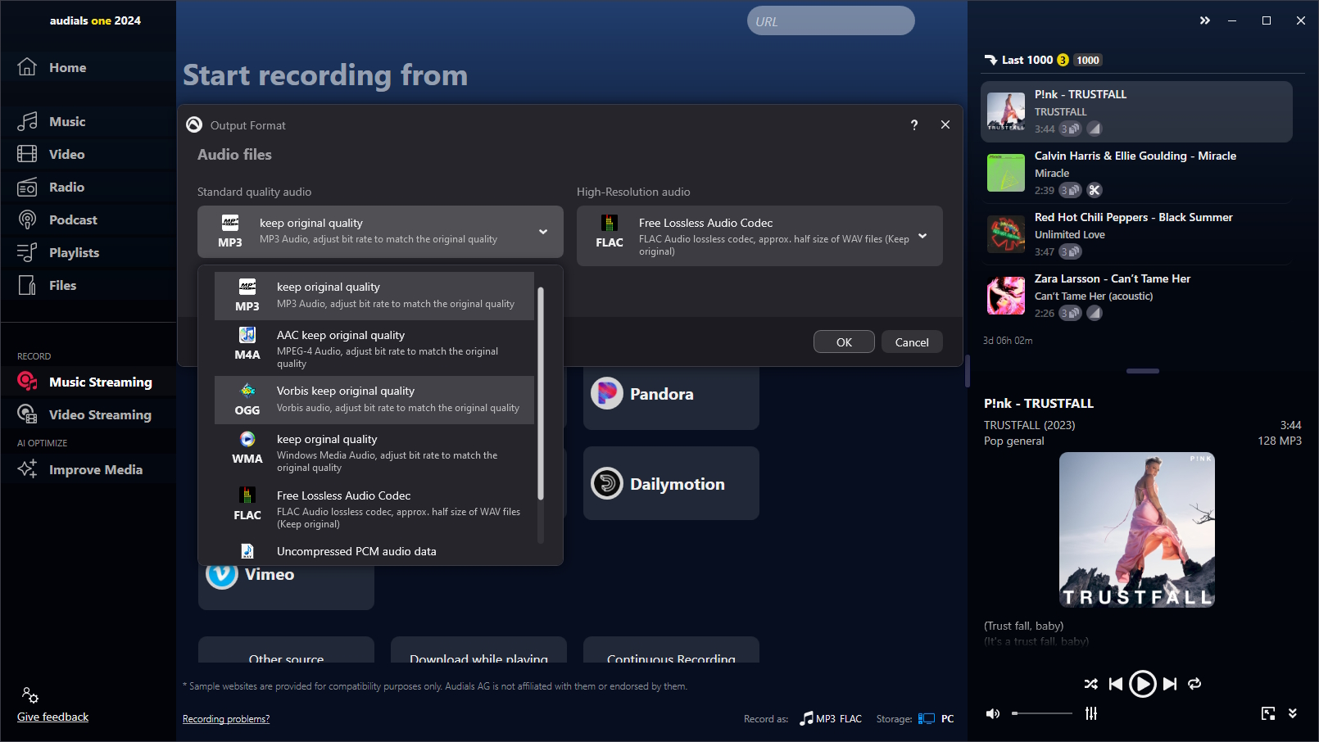Mute the player volume
The height and width of the screenshot is (742, 1319).
click(993, 713)
